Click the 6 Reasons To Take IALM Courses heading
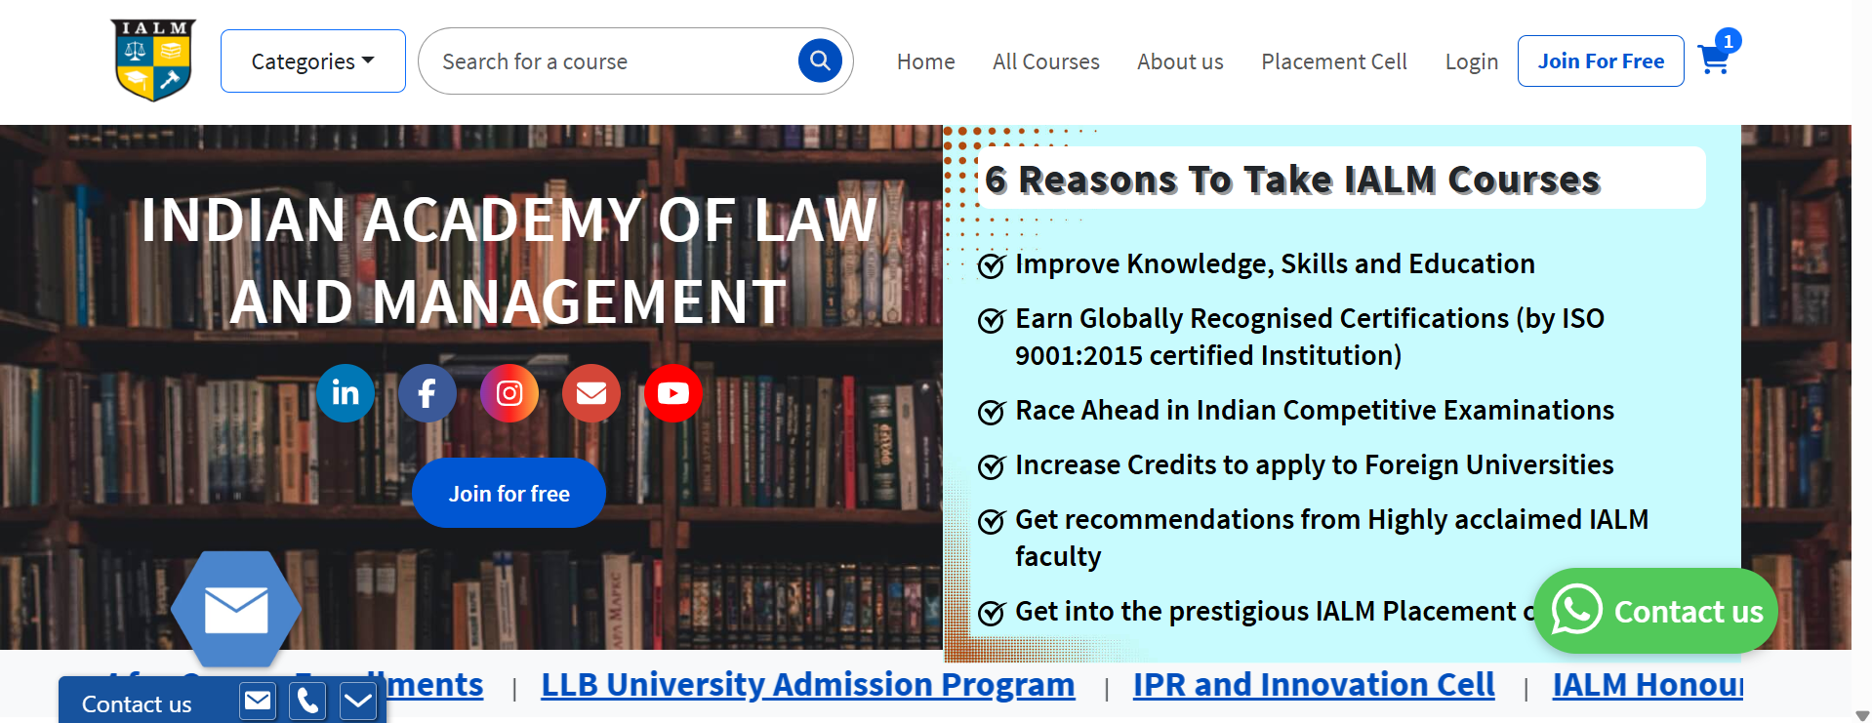1872x723 pixels. tap(1292, 180)
